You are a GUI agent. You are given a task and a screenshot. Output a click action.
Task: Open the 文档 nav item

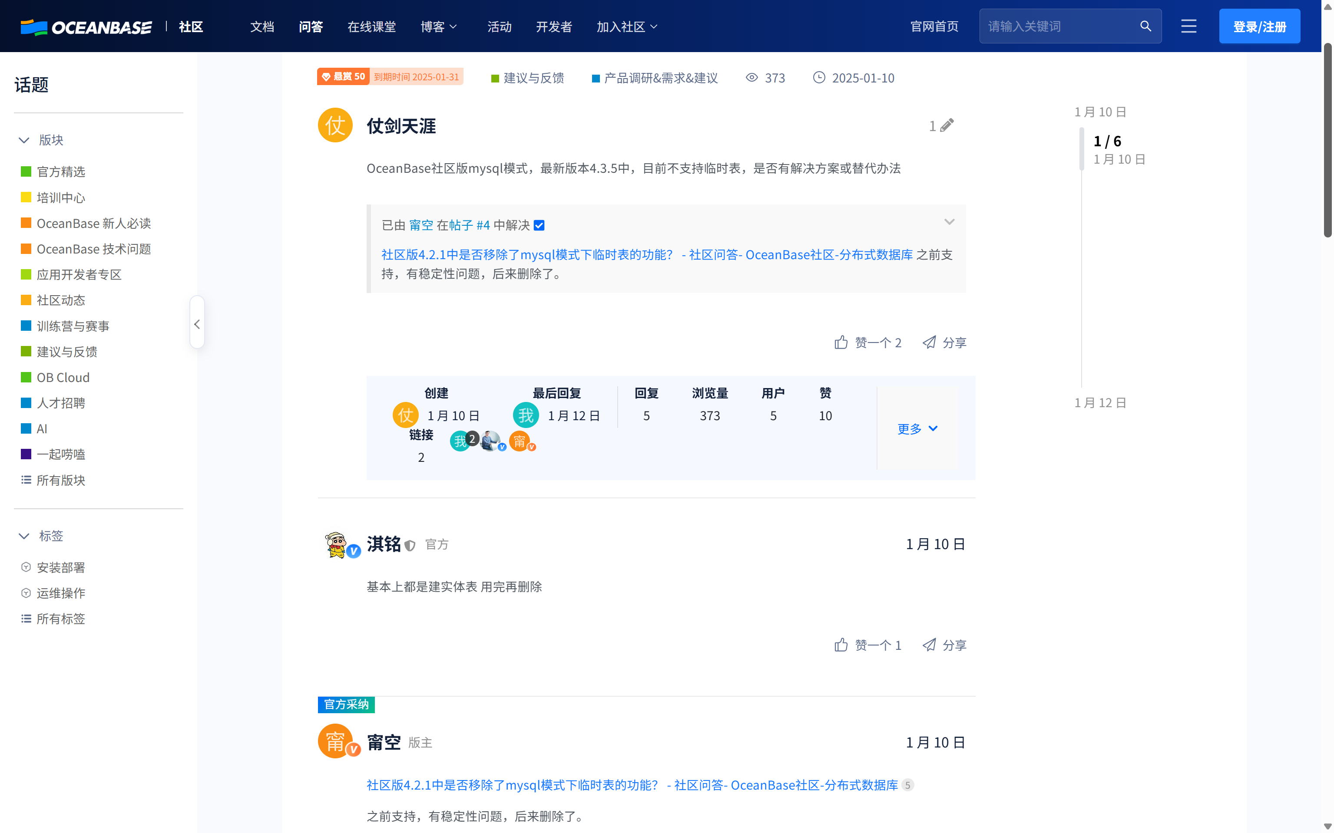pyautogui.click(x=262, y=26)
